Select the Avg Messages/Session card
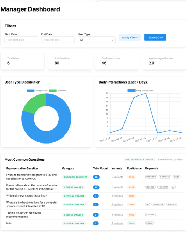The image size is (186, 232). click(x=164, y=61)
